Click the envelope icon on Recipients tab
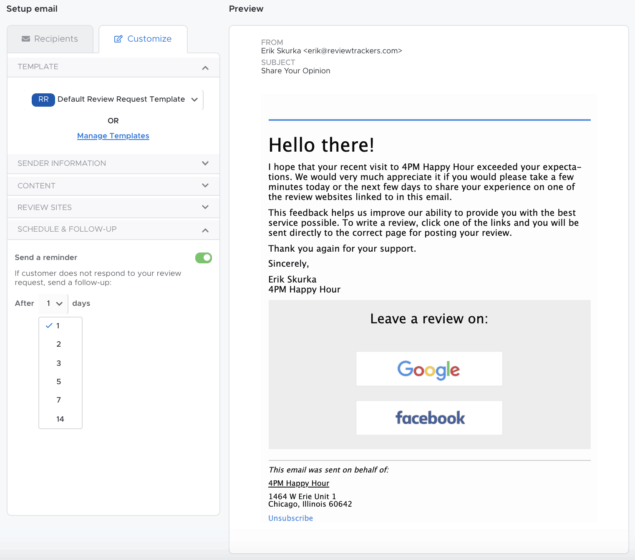This screenshot has height=560, width=635. pos(26,39)
